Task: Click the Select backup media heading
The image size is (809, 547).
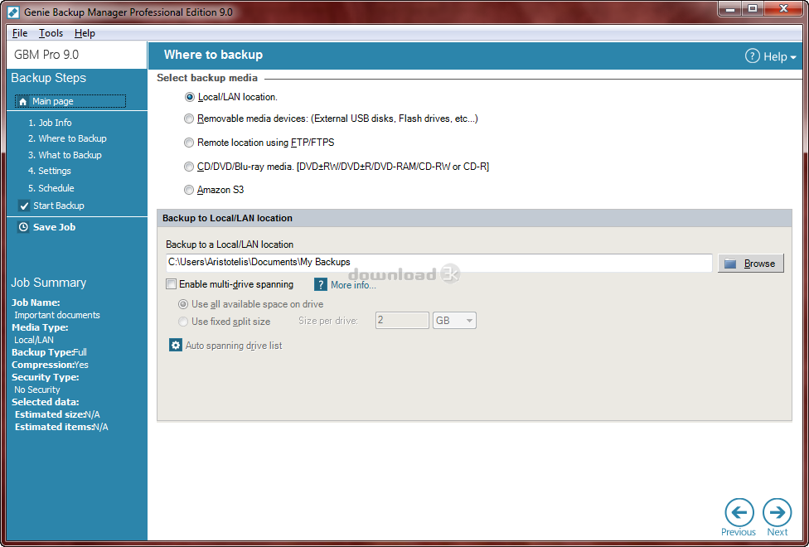Action: coord(207,79)
